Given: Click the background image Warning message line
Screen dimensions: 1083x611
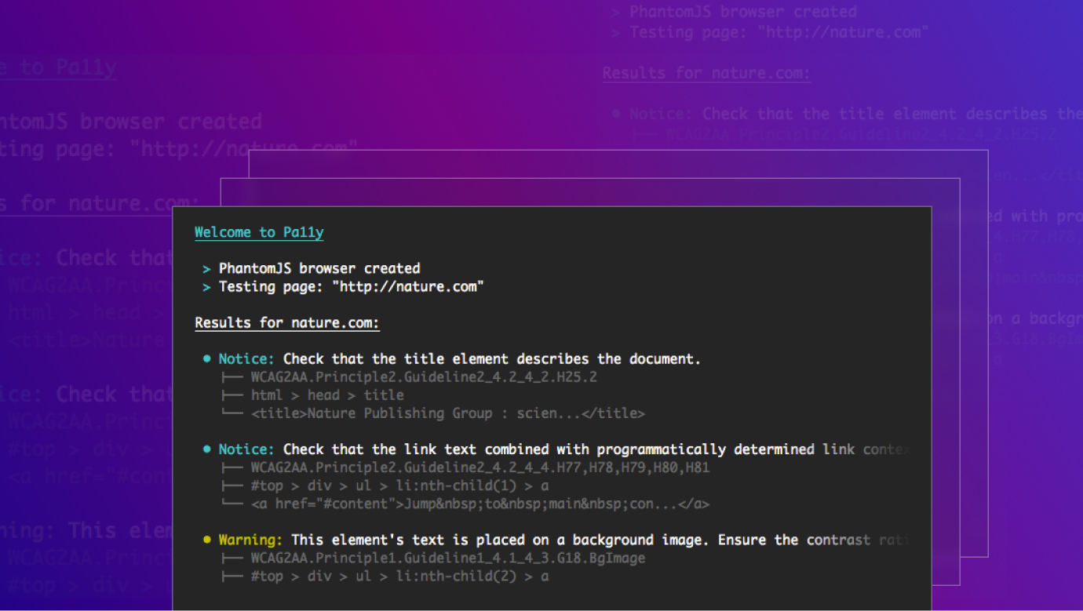Looking at the screenshot, I should coord(563,540).
